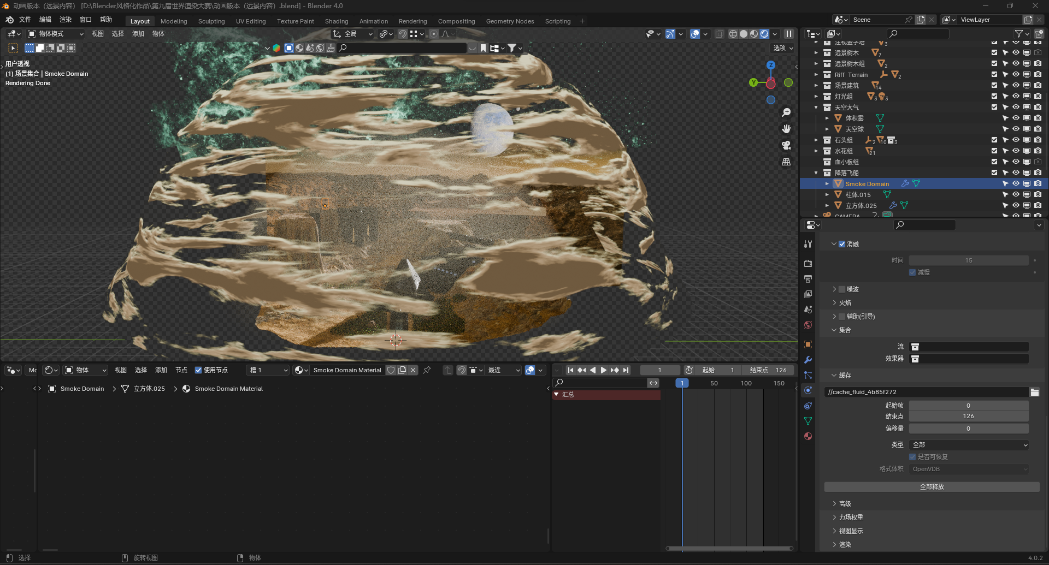Open the Object Data properties tab
1049x565 pixels.
(808, 421)
